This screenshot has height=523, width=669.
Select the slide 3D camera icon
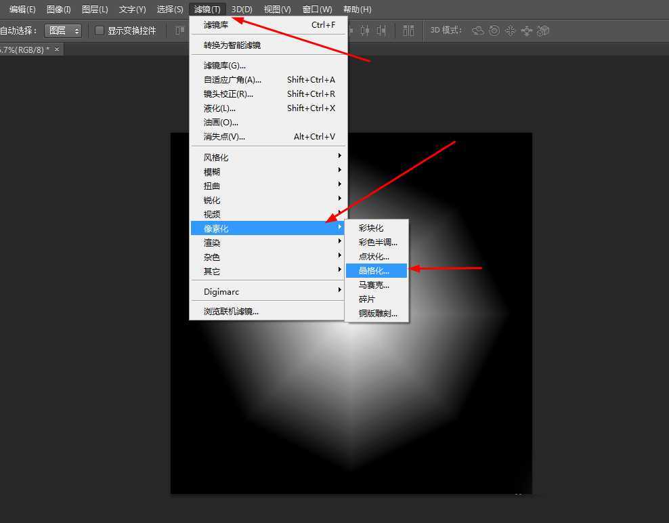(x=527, y=30)
